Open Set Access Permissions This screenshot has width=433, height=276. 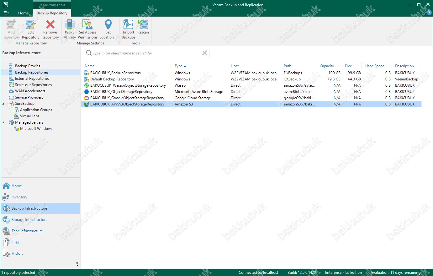[87, 29]
